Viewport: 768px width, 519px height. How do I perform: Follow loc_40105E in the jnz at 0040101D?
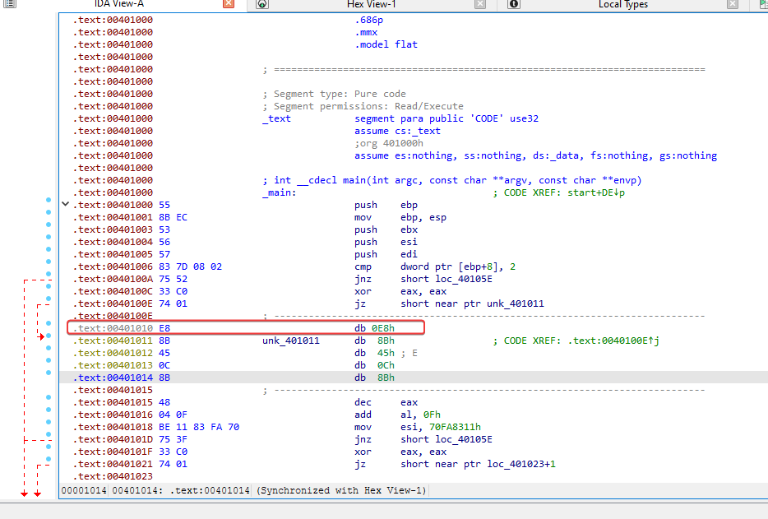[463, 439]
